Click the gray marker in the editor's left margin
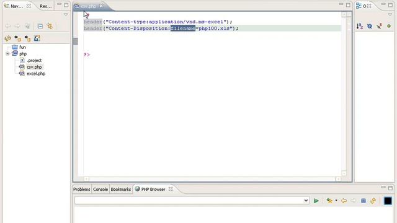This screenshot has width=397, height=223. [x=76, y=41]
